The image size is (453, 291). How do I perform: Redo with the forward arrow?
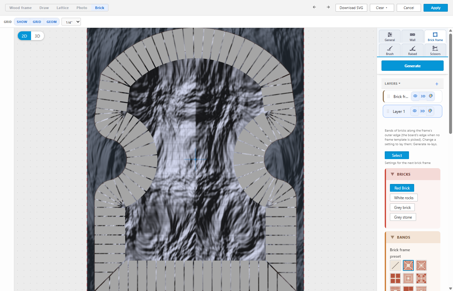[328, 7]
